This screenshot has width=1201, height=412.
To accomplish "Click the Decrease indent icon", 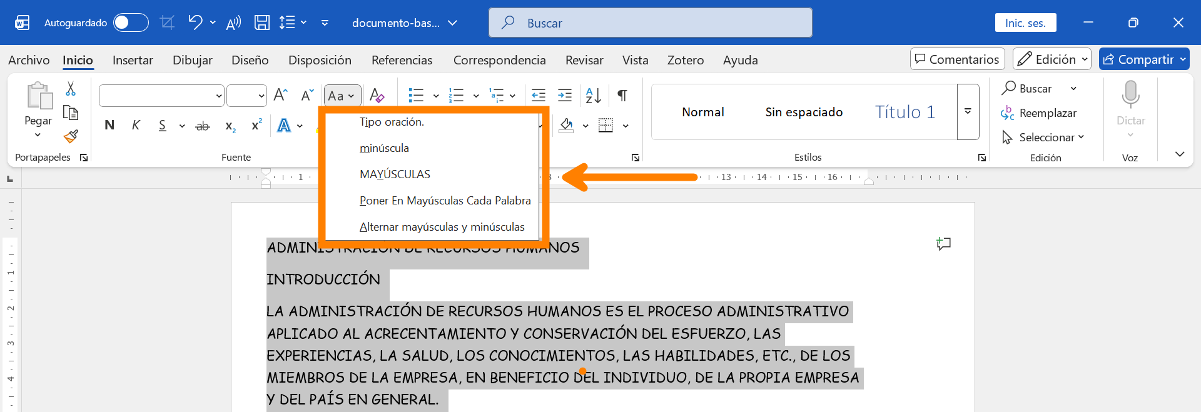I will pyautogui.click(x=539, y=95).
